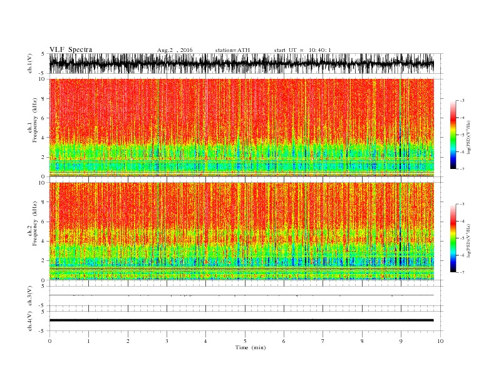The height and width of the screenshot is (383, 496).
Task: Click the "8" kHz tick on the ch.1 frequency axis
Action: 44,99
